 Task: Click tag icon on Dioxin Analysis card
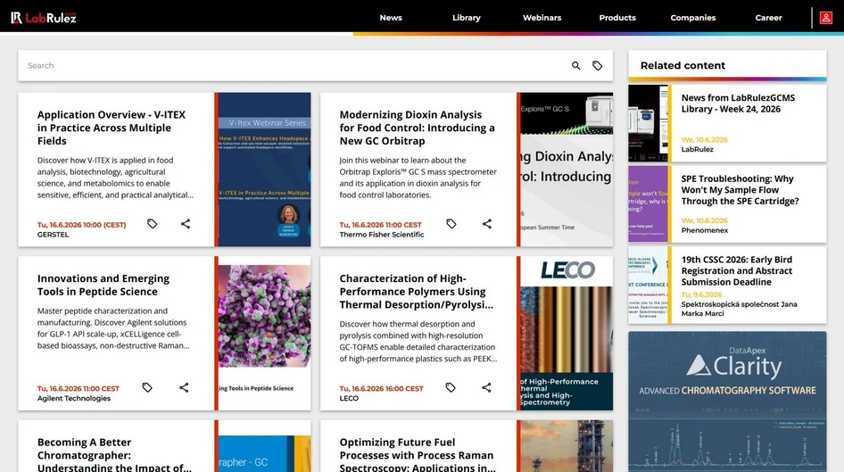tap(451, 224)
